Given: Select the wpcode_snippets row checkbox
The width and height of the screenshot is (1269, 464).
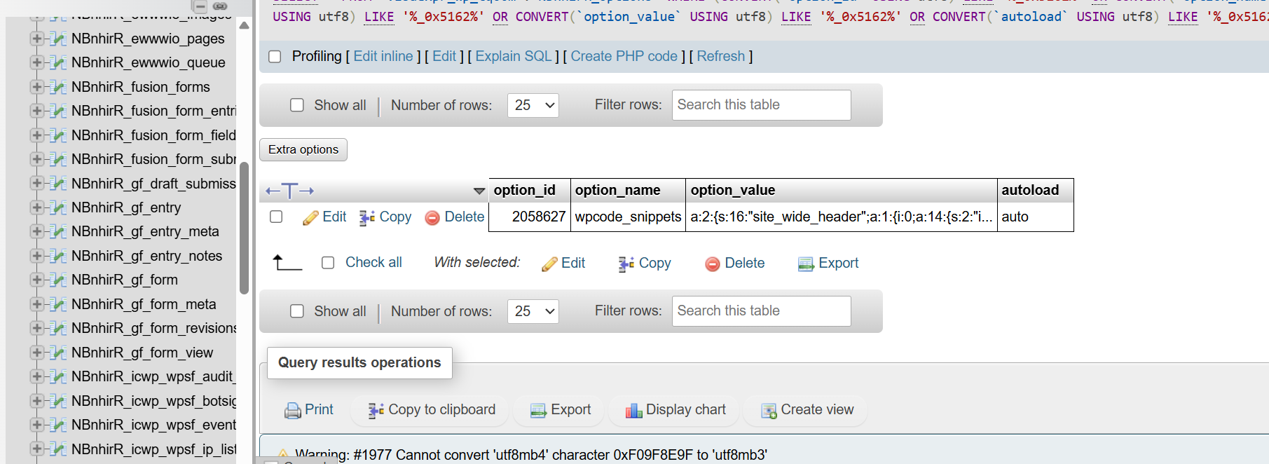Looking at the screenshot, I should click(276, 217).
